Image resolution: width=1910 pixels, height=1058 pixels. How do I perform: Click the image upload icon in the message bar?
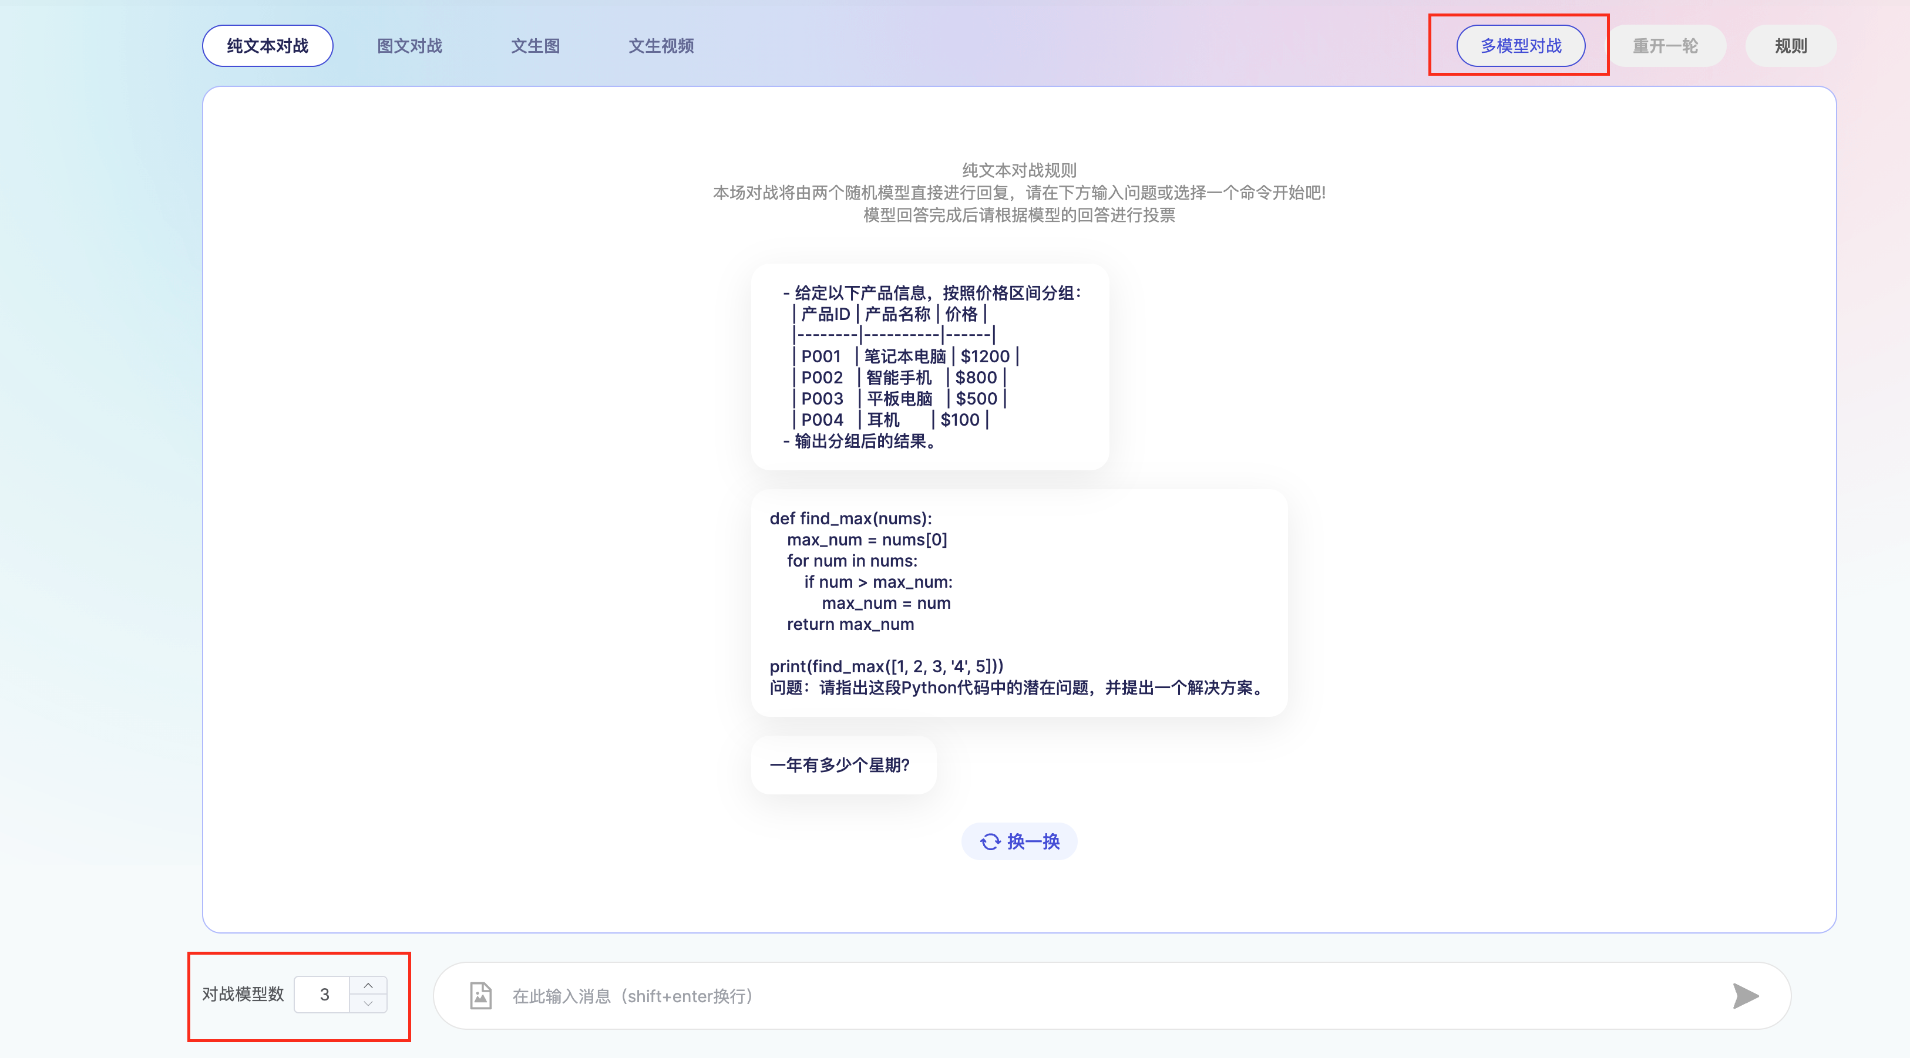pyautogui.click(x=480, y=995)
